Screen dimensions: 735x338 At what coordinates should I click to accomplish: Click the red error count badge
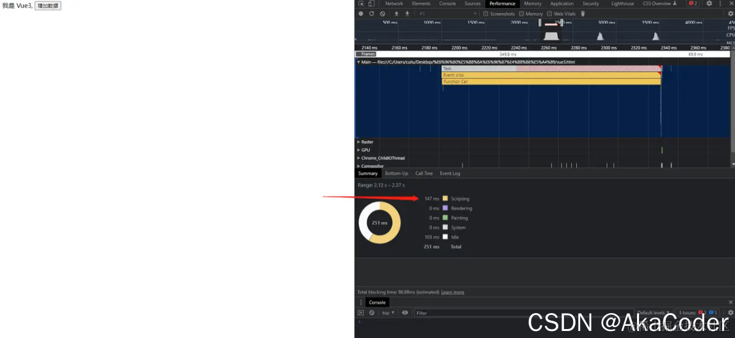(692, 3)
